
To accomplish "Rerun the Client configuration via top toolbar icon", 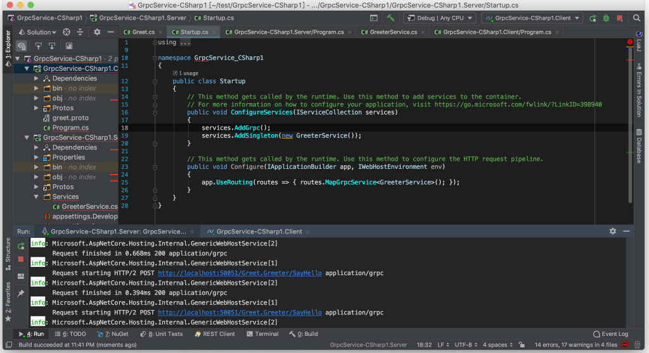I will [593, 18].
